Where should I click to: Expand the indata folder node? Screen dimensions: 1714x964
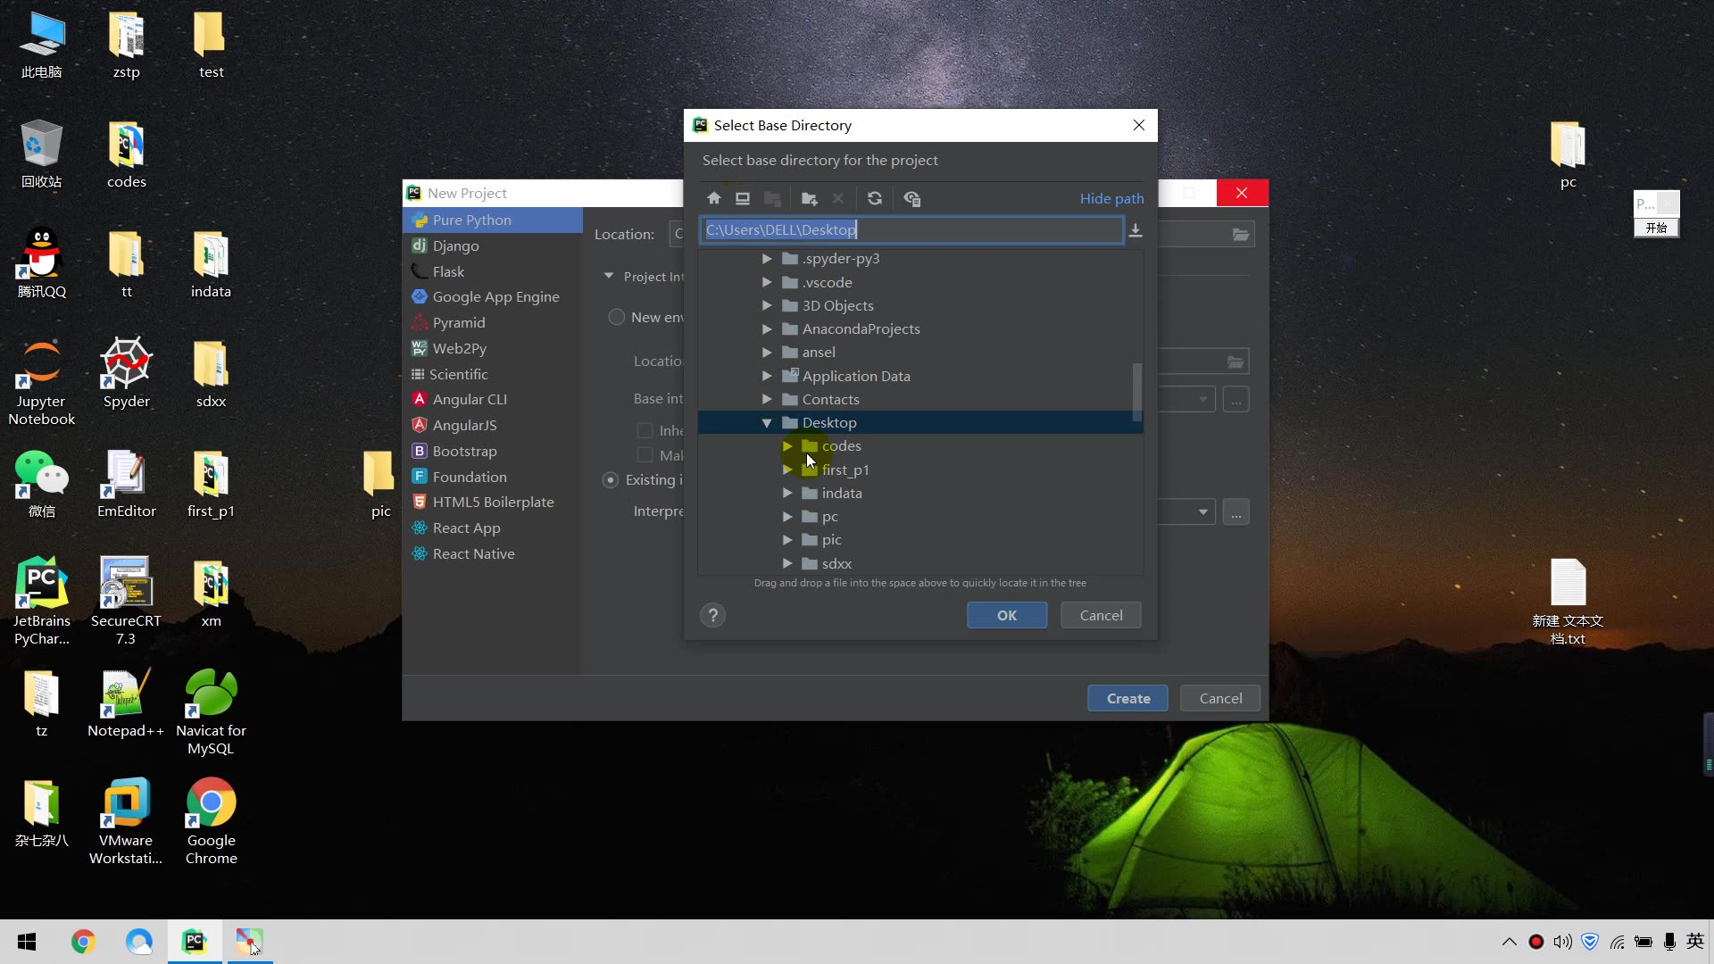click(x=786, y=493)
